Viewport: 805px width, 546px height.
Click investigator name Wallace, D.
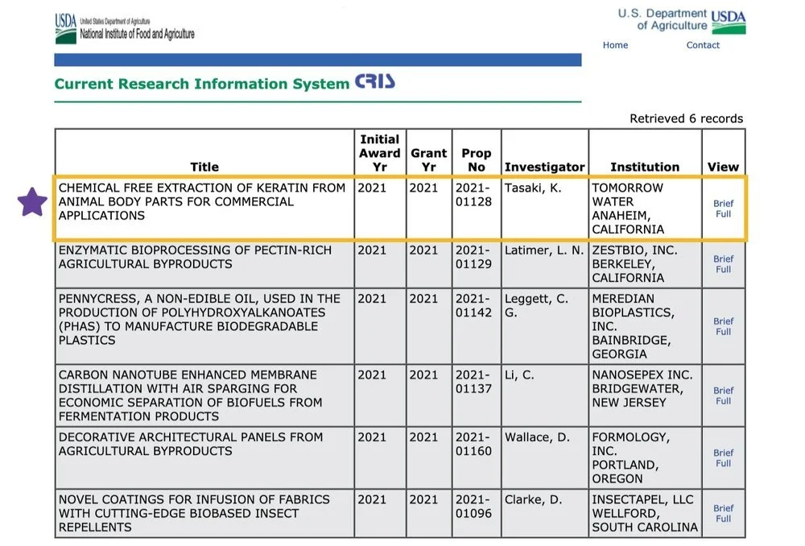point(537,437)
